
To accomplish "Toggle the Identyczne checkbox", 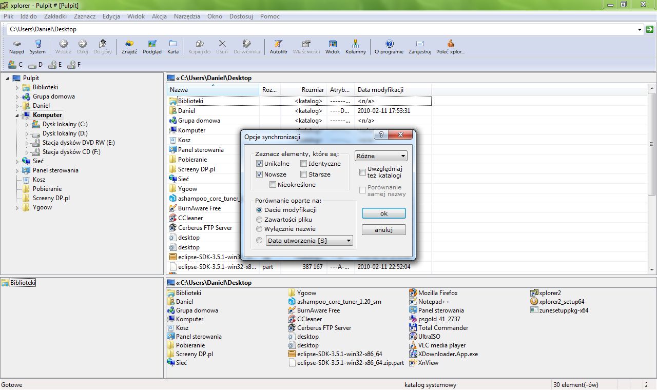I will click(x=304, y=164).
